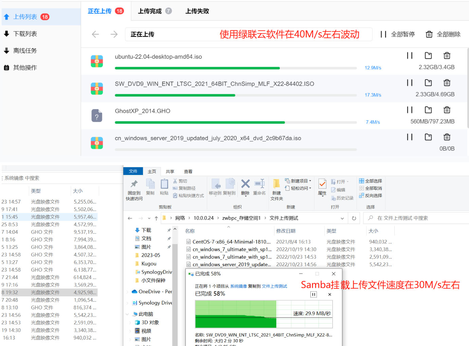Image resolution: width=469 pixels, height=346 pixels.
Task: Pause the GhostXP_2014.GHO upload
Action: (410, 110)
